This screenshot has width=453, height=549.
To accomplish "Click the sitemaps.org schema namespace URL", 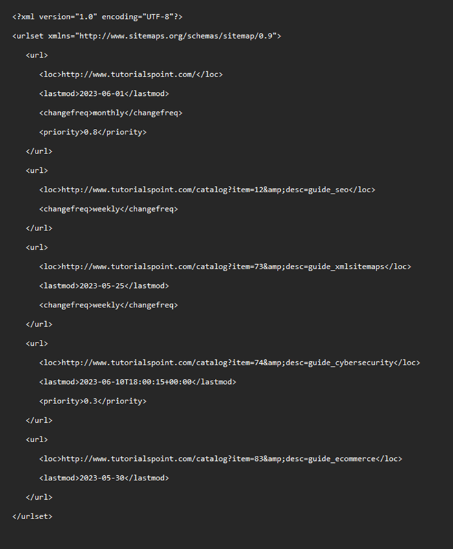I will [x=177, y=36].
